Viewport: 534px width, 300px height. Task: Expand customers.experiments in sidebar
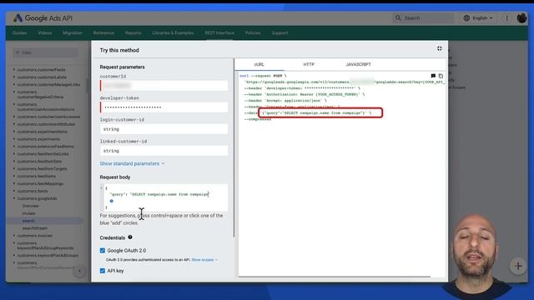pos(14,139)
